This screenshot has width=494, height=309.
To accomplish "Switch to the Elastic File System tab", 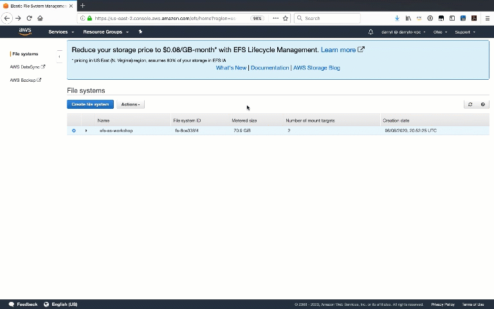I will (39, 6).
